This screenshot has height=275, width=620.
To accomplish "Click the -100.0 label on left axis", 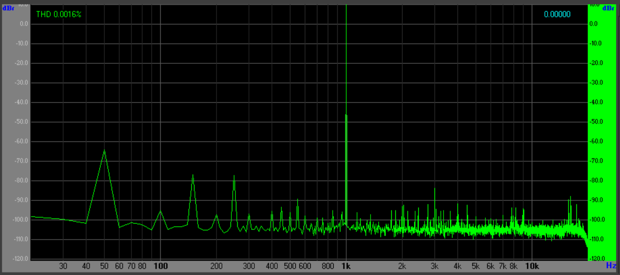I will (x=21, y=220).
